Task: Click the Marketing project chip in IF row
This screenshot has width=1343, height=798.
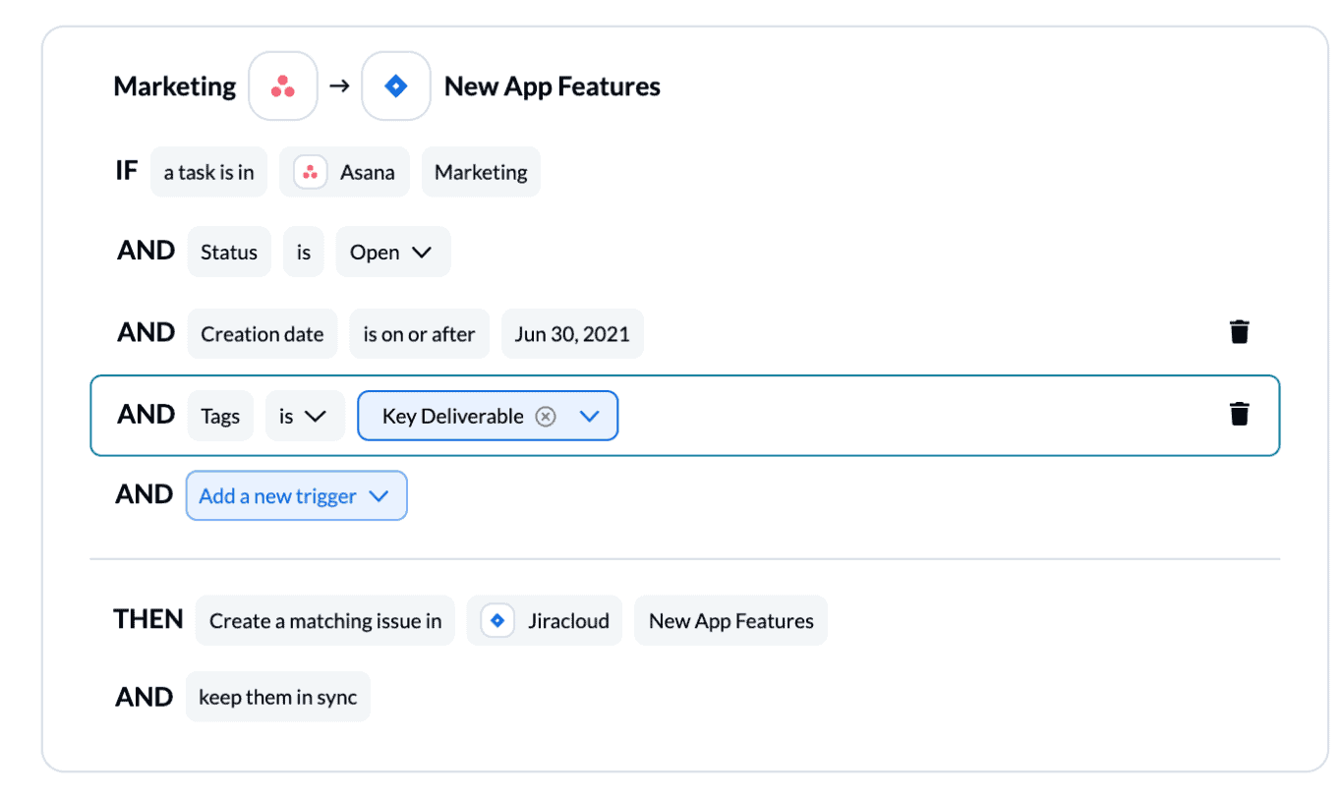Action: click(x=481, y=172)
